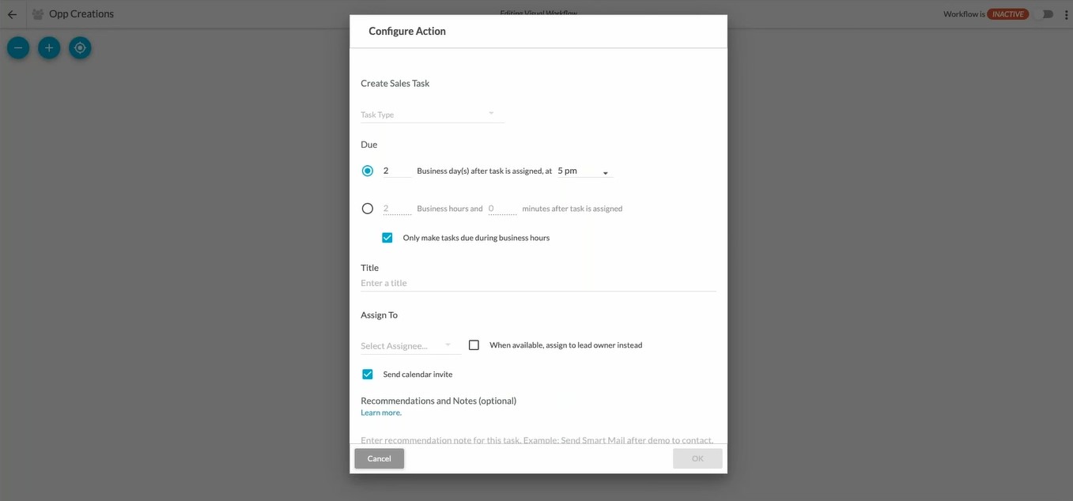This screenshot has width=1073, height=501.
Task: Zoom in with the plus icon
Action: (x=49, y=48)
